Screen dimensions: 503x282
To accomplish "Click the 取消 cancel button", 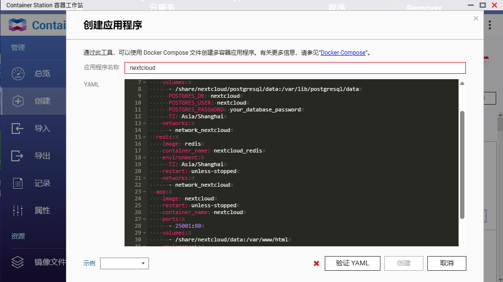I will click(446, 263).
